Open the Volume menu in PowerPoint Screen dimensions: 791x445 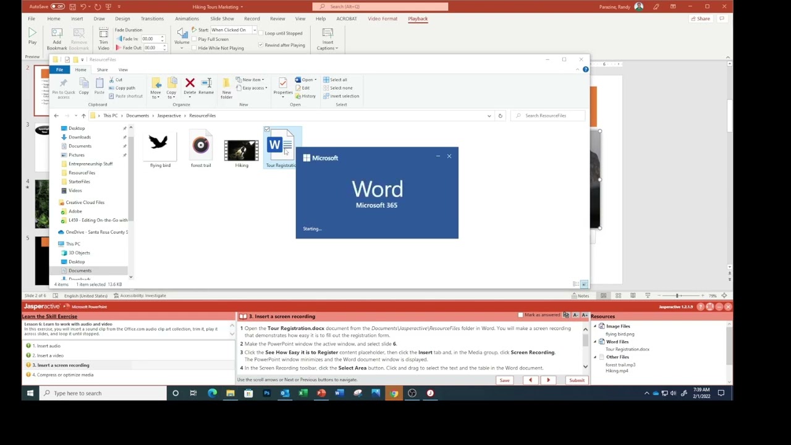pos(182,39)
